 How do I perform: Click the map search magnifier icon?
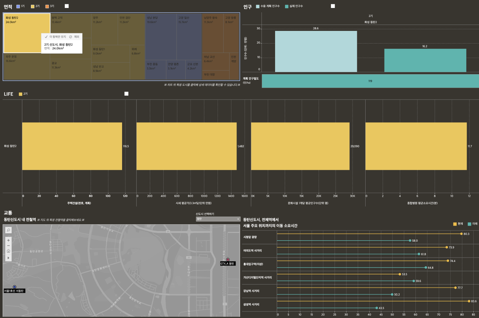point(8,230)
